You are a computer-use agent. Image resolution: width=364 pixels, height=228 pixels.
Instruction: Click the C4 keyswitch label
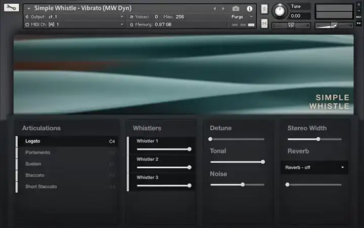coord(112,141)
